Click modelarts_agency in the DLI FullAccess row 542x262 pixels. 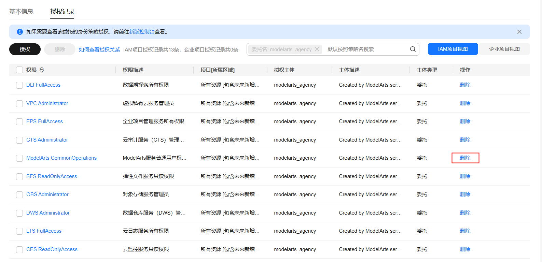point(295,85)
